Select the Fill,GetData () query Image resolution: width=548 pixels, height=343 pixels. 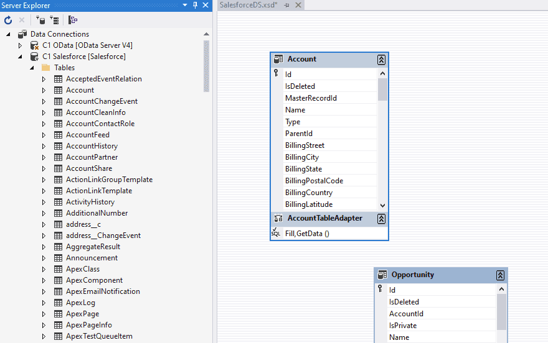(x=307, y=234)
